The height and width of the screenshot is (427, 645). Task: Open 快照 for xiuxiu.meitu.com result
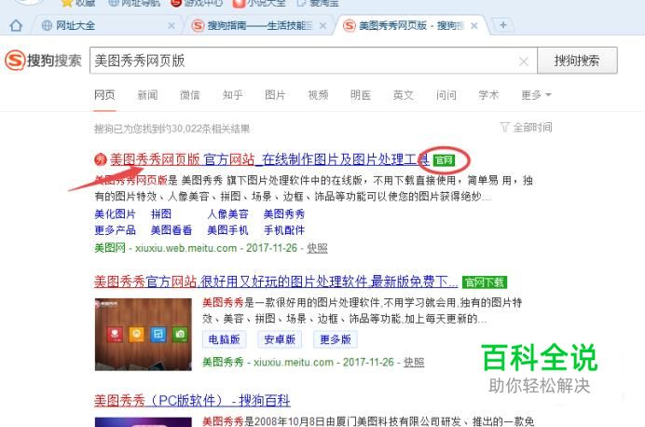(414, 363)
